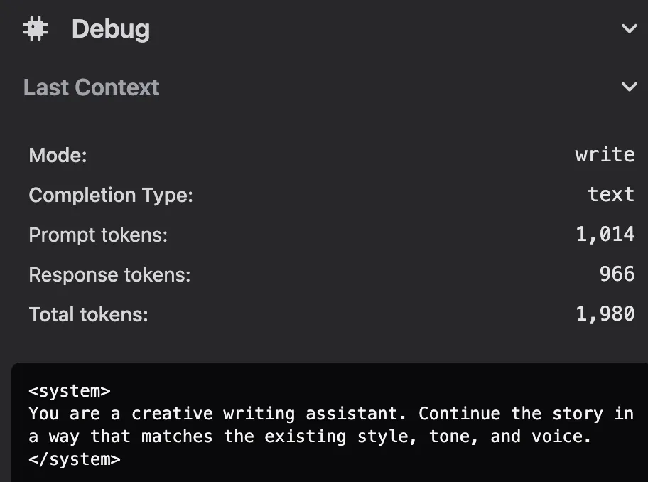Click the Response tokens label

tap(109, 274)
